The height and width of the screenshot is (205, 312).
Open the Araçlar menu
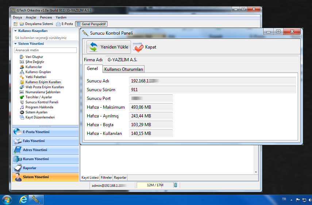(31, 17)
